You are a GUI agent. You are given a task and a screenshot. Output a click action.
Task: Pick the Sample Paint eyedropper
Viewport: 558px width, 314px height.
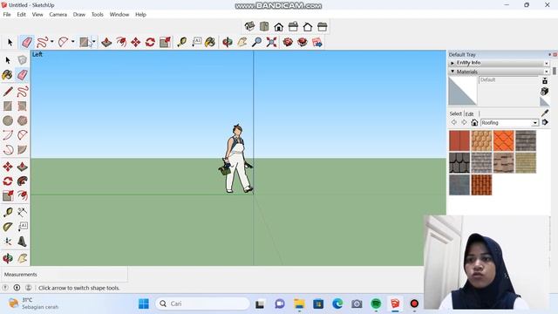coord(544,113)
